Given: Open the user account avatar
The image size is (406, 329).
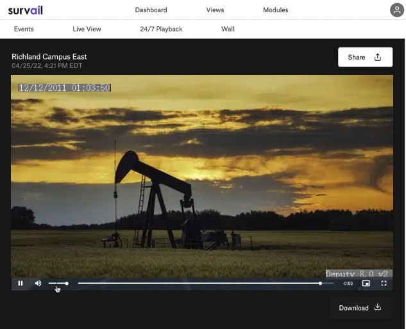Looking at the screenshot, I should coord(397,10).
